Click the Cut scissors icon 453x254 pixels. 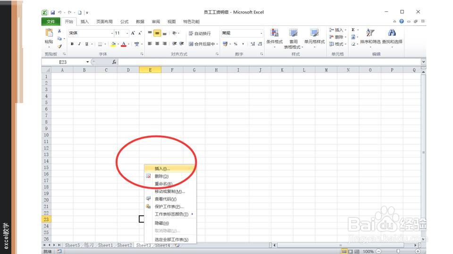pyautogui.click(x=59, y=31)
